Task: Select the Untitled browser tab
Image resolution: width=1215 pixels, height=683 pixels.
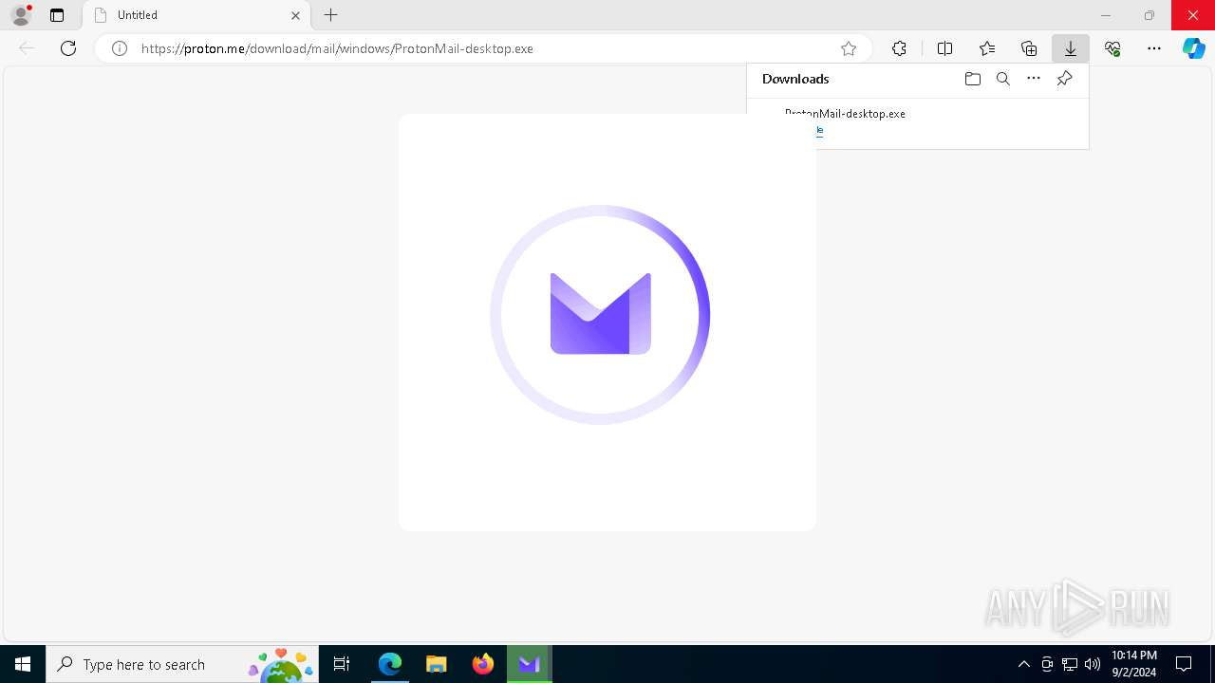Action: (196, 15)
